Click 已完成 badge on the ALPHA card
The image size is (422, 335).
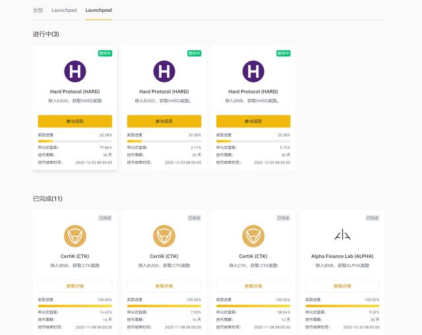pyautogui.click(x=373, y=218)
